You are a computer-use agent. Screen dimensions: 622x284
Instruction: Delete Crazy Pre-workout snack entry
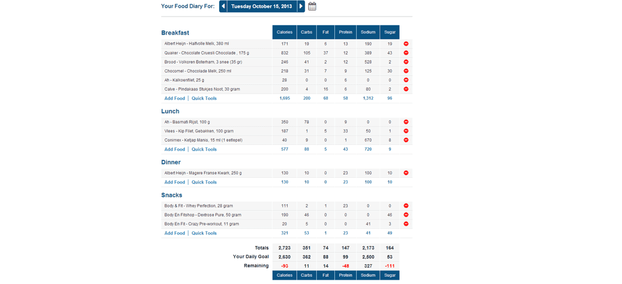[406, 224]
